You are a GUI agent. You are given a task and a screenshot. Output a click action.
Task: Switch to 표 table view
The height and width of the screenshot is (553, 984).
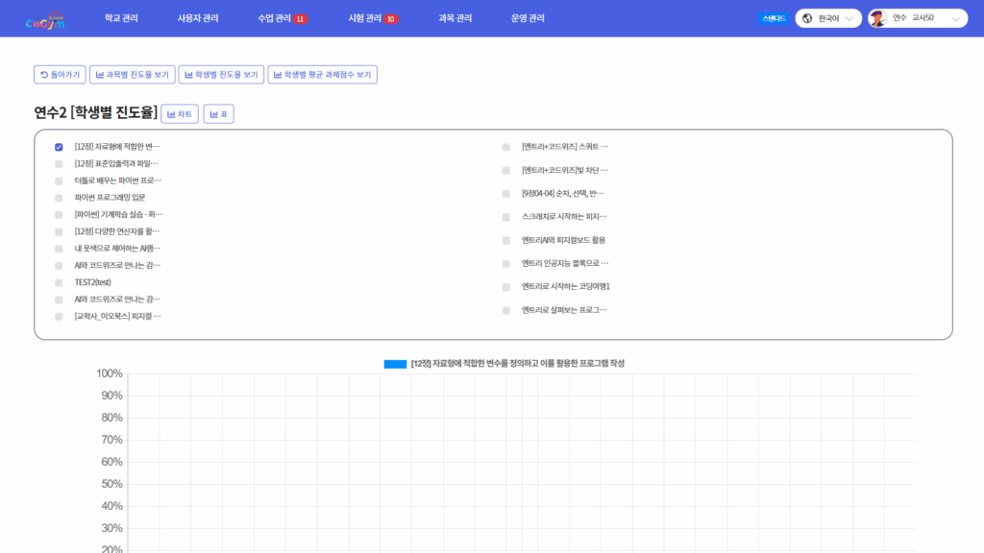coord(218,114)
